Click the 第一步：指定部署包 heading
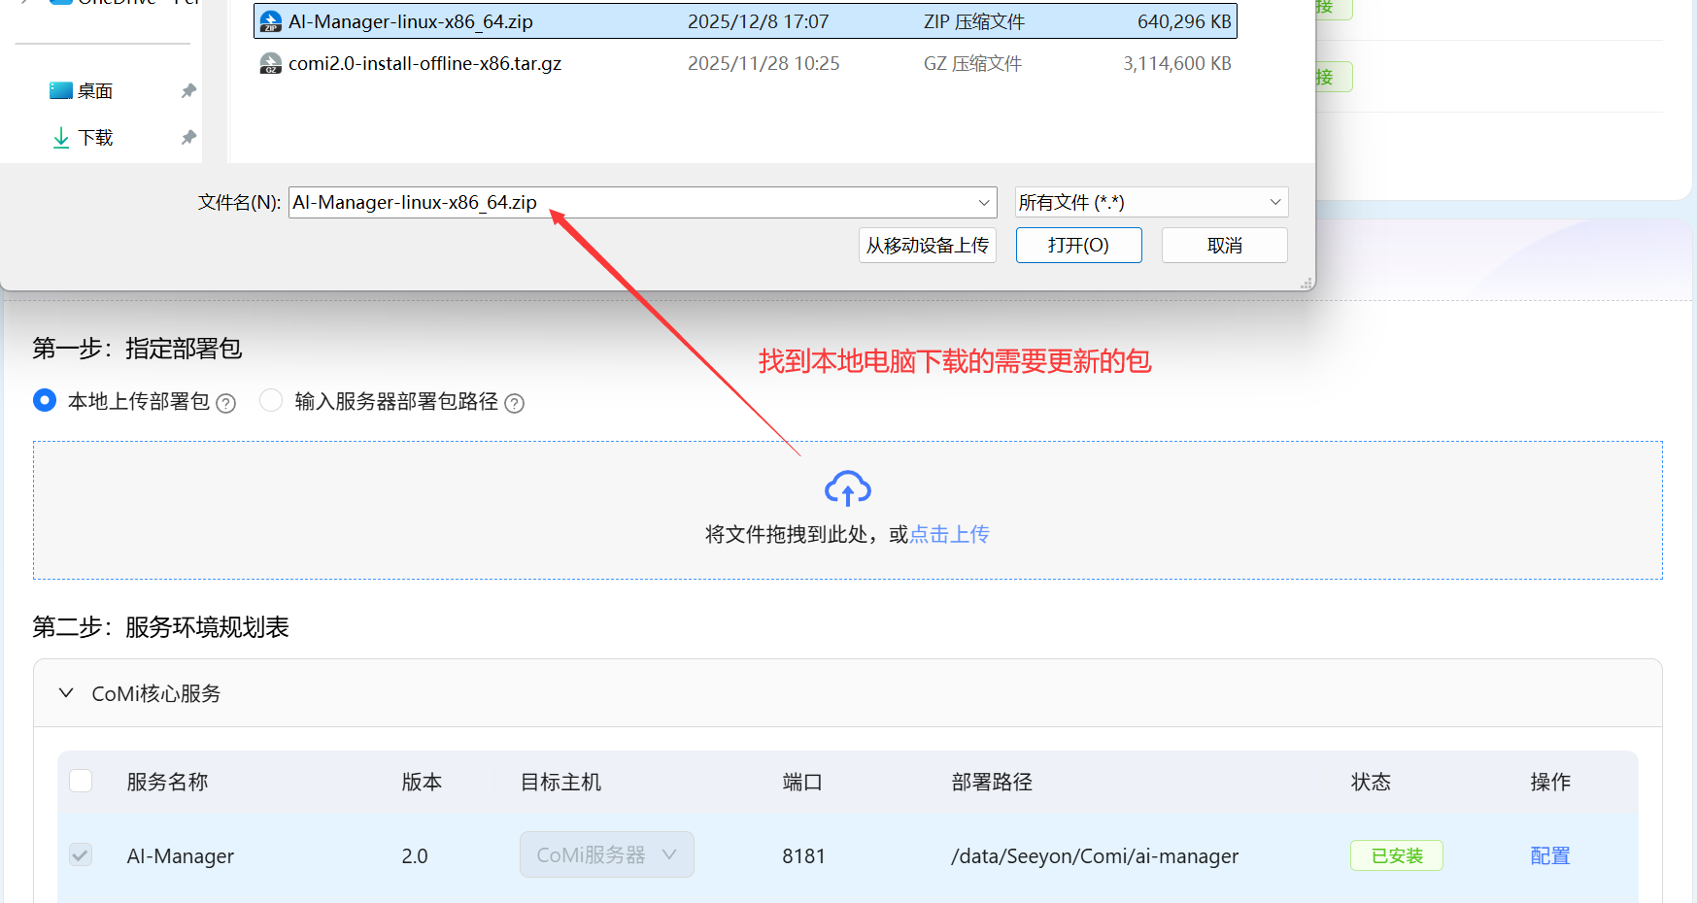The height and width of the screenshot is (903, 1697). [x=137, y=349]
